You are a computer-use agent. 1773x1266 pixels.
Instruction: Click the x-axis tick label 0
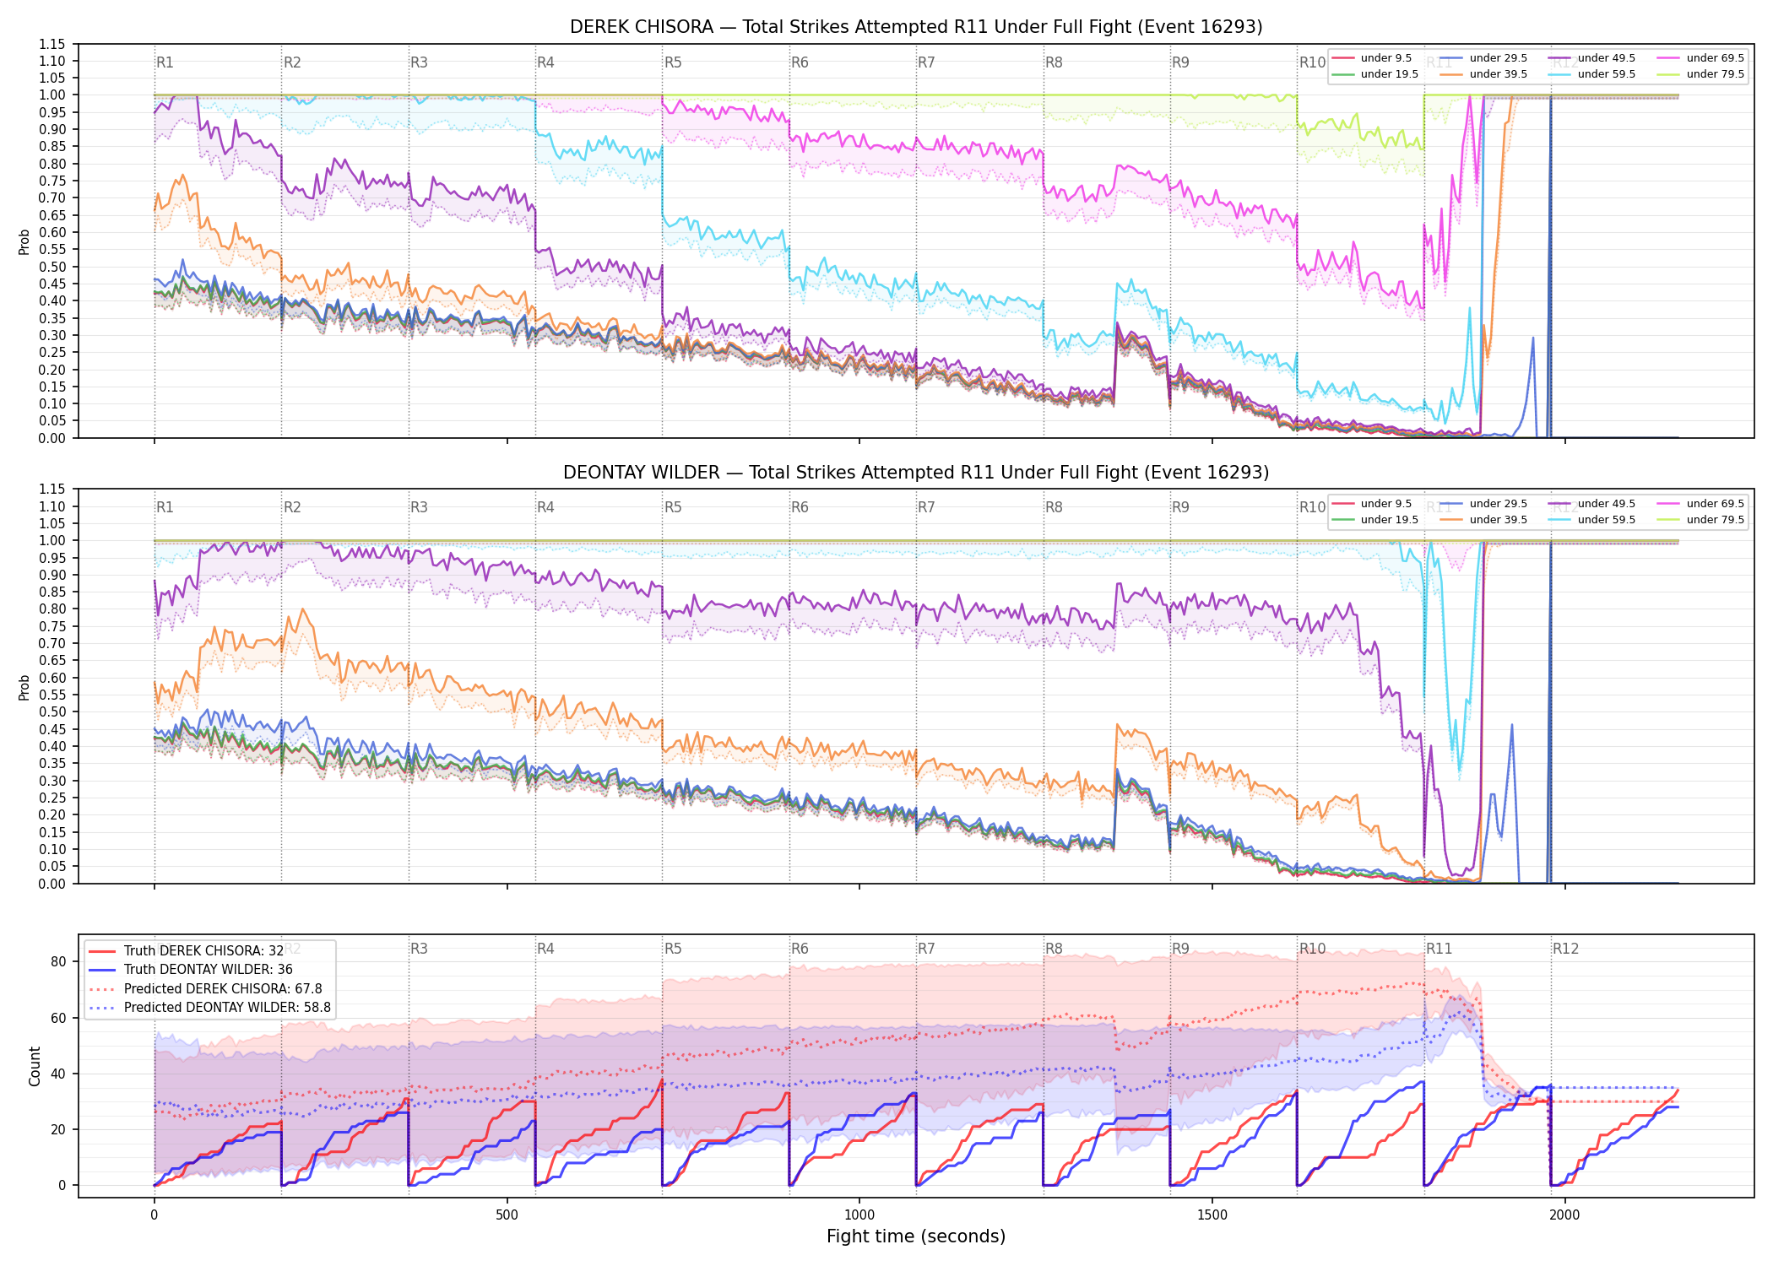pyautogui.click(x=154, y=1215)
